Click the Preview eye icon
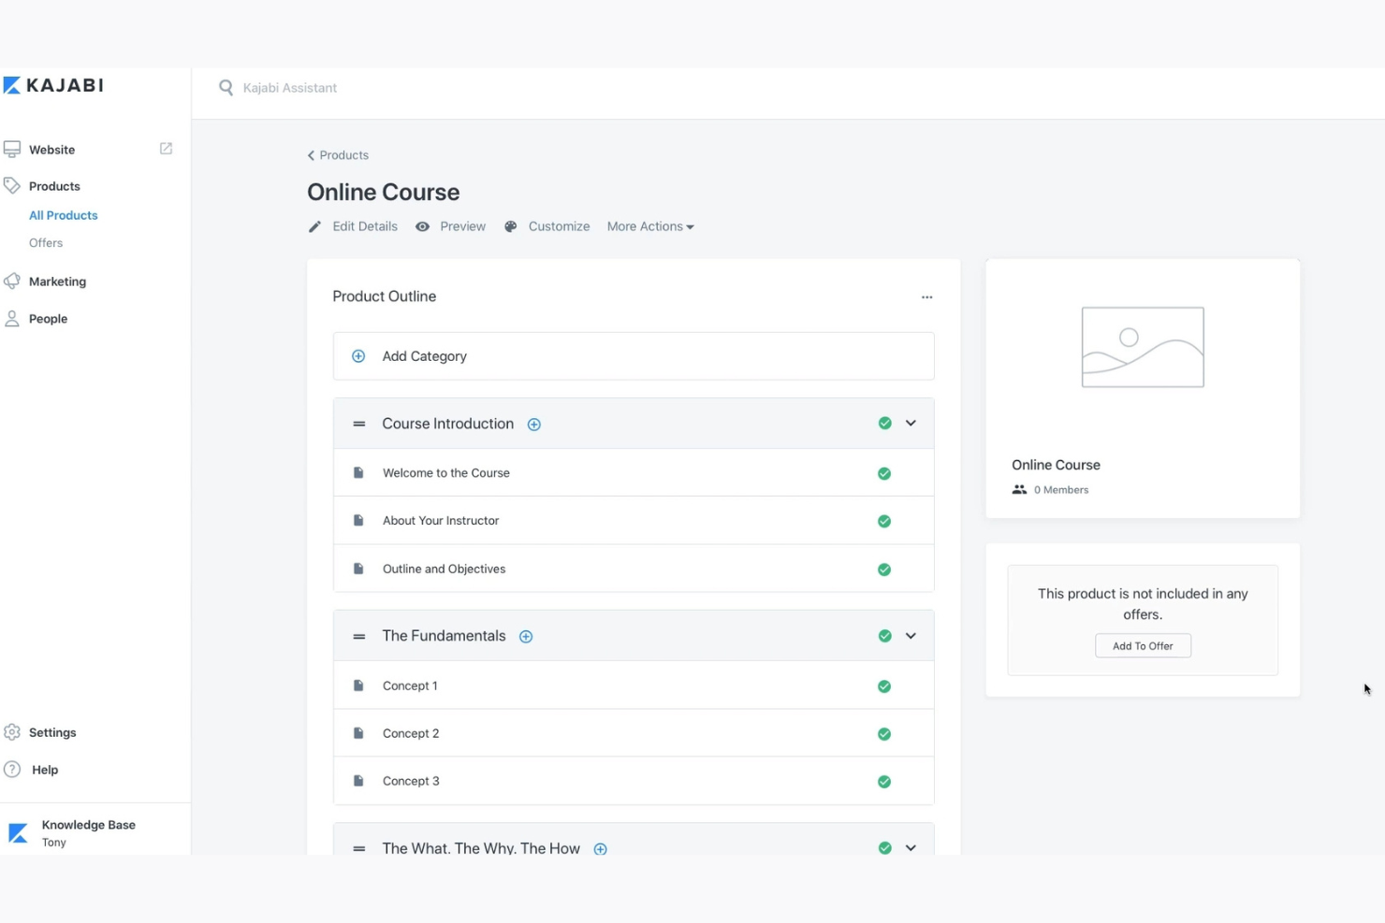The image size is (1385, 923). pyautogui.click(x=422, y=225)
